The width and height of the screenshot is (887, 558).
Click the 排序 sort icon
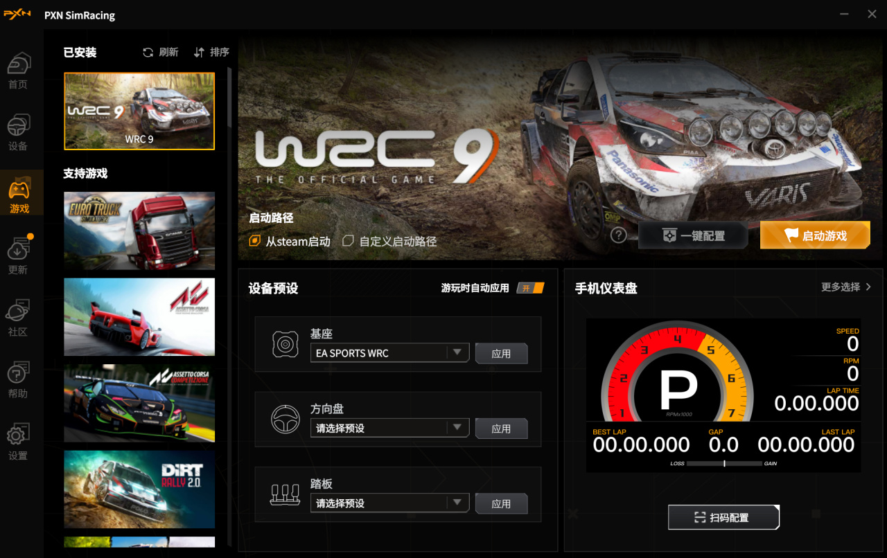(x=200, y=53)
